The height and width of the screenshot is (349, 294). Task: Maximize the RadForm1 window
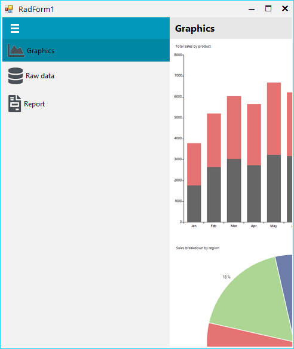click(268, 9)
